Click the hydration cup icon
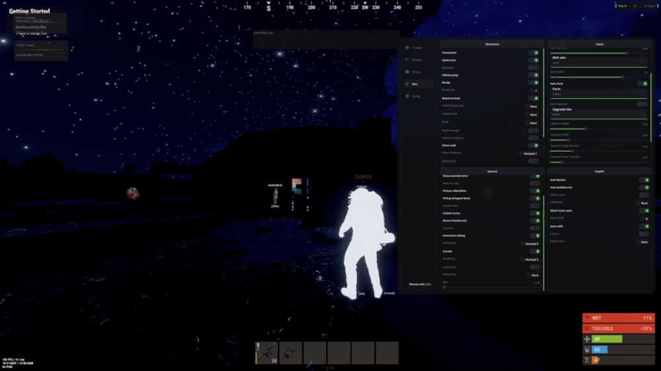 587,349
